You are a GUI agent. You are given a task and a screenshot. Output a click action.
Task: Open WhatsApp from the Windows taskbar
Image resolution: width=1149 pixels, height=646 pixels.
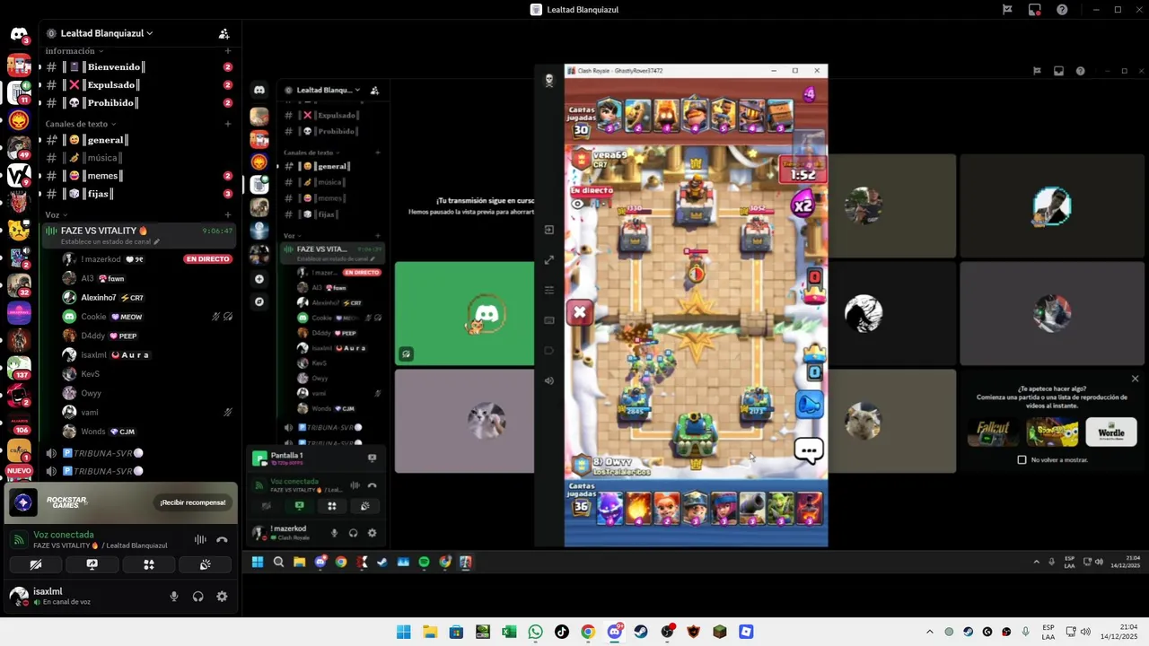coord(535,632)
